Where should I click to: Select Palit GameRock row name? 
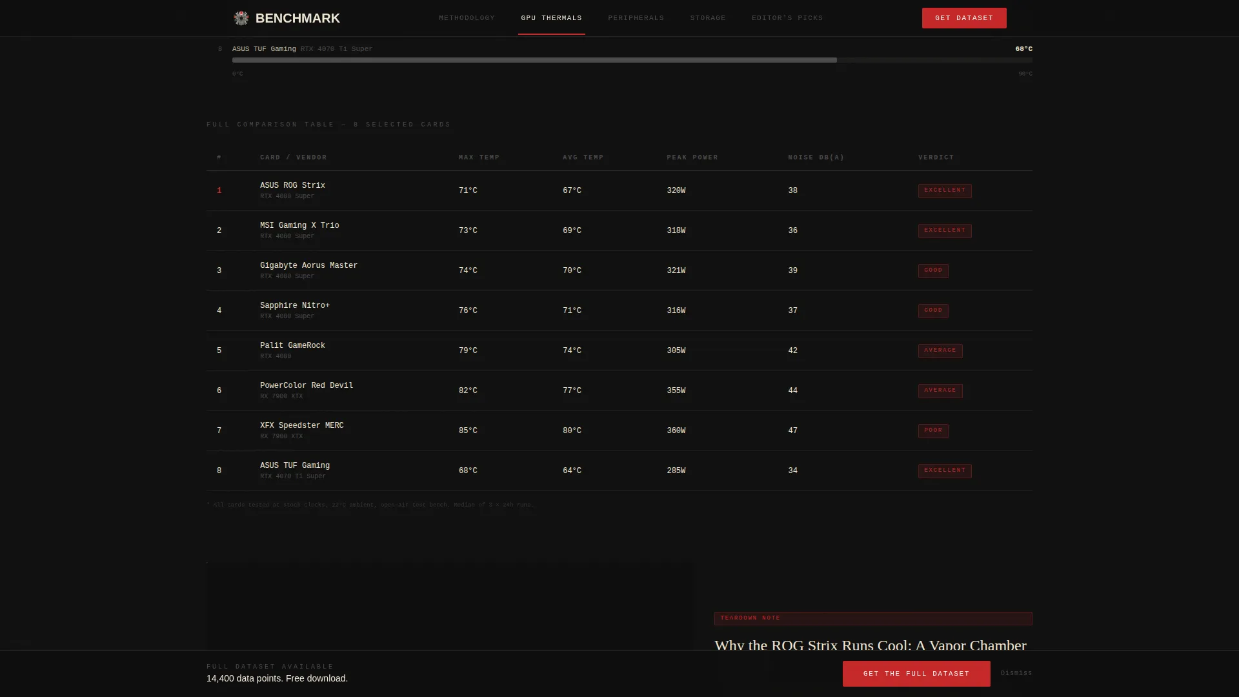[292, 345]
